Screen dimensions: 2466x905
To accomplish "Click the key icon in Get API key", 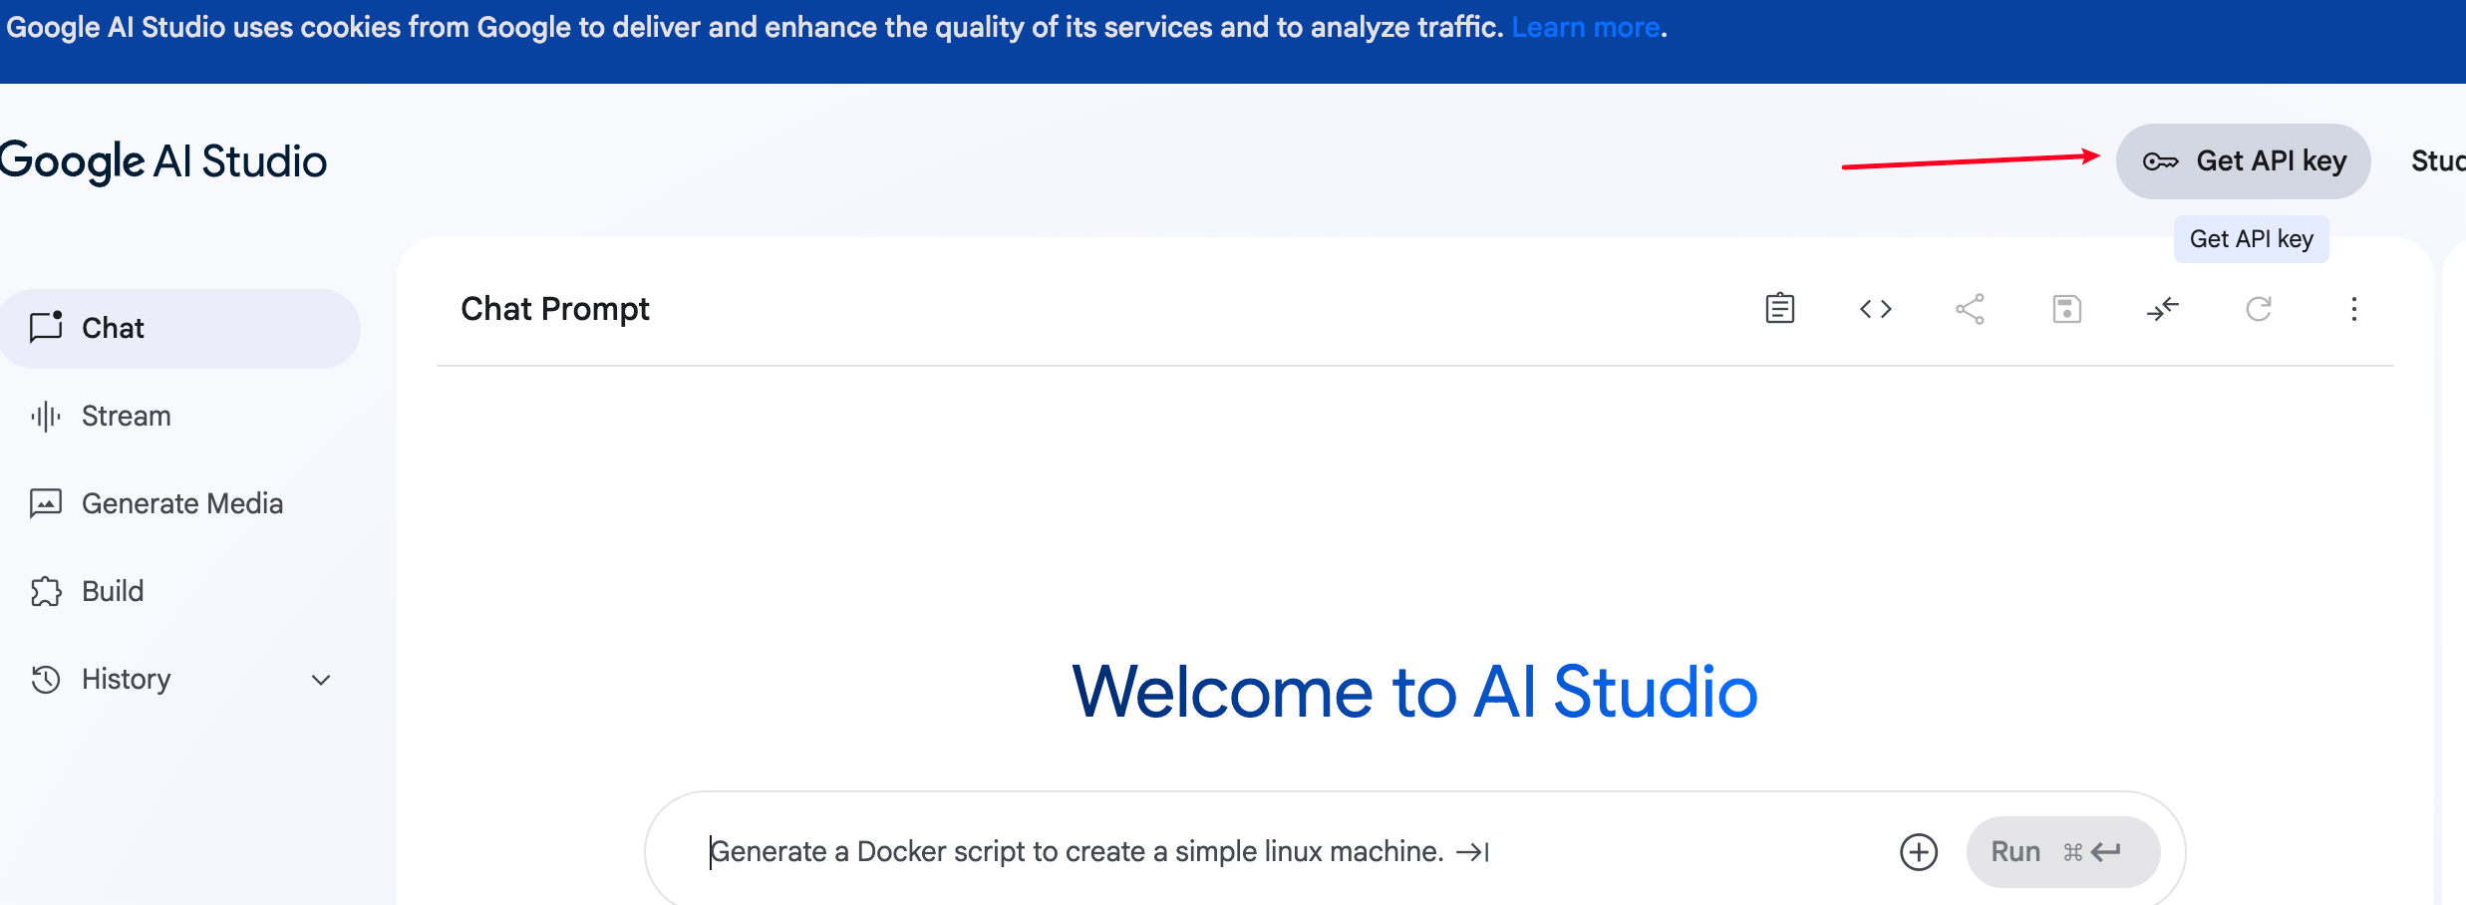I will 2160,161.
